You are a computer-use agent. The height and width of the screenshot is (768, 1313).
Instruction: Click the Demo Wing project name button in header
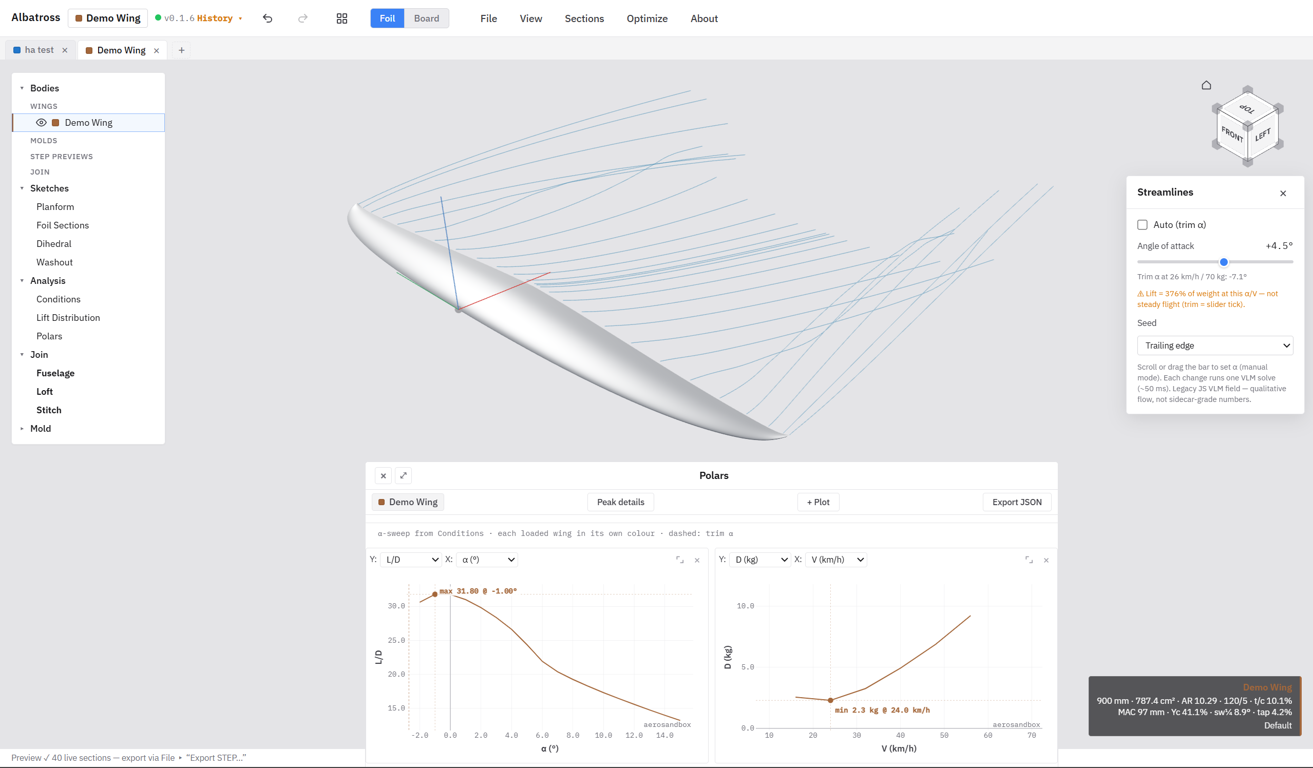[x=108, y=18]
